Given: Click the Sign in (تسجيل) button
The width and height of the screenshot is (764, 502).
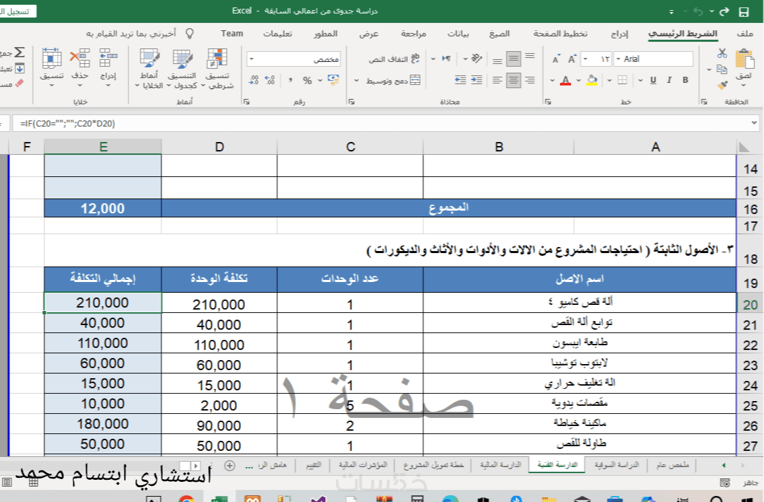Looking at the screenshot, I should (x=18, y=11).
